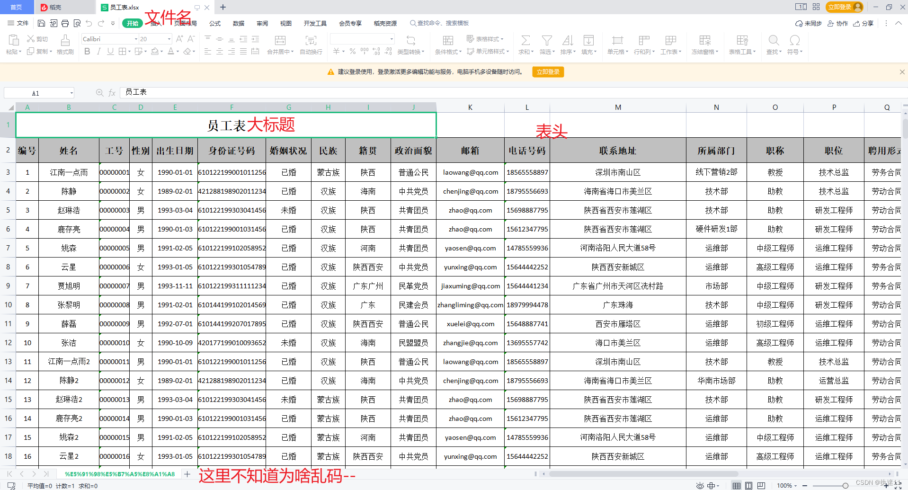
Task: Open the number format dropdown
Action: click(x=392, y=39)
